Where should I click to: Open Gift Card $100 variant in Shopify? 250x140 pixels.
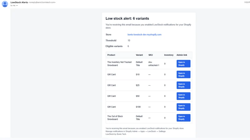pyautogui.click(x=183, y=107)
